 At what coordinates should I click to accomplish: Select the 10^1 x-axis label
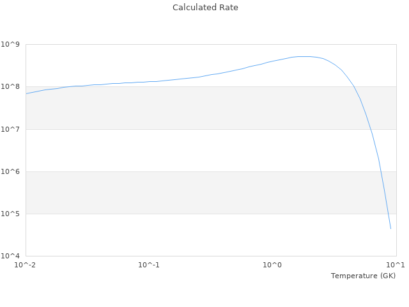395,265
